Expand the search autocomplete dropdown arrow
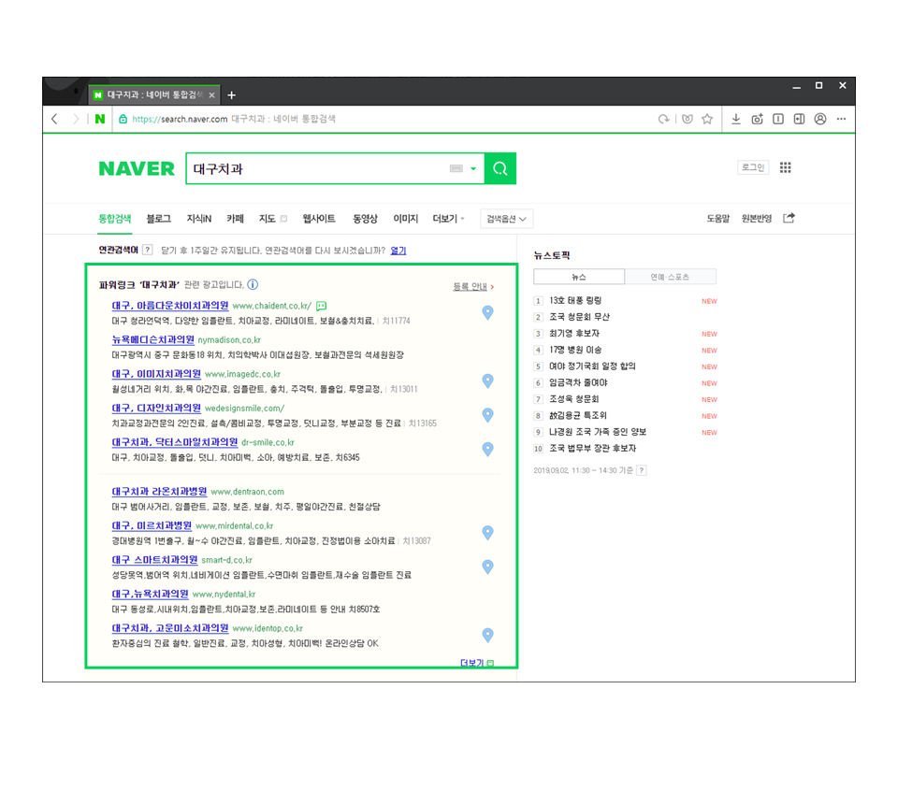The width and height of the screenshot is (898, 804). (473, 168)
